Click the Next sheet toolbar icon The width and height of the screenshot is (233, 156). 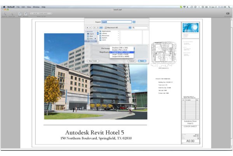click(x=20, y=14)
